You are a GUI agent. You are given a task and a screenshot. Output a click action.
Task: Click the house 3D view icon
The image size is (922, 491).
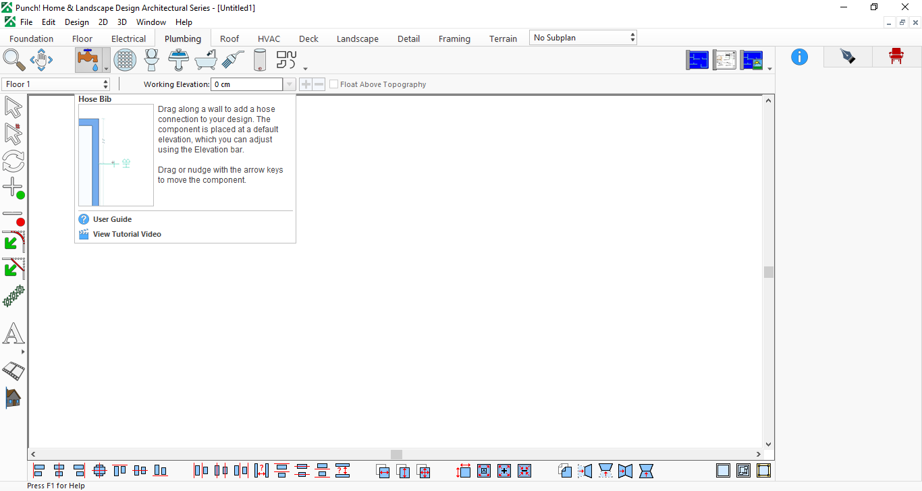coord(13,398)
